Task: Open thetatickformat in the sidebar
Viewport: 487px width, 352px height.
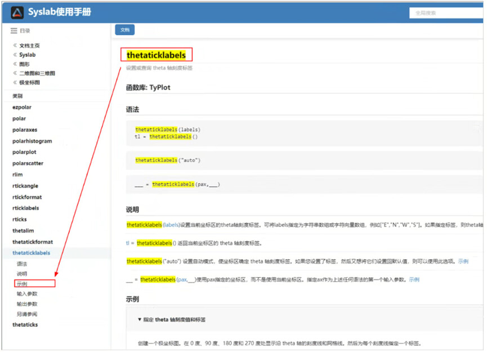Action: click(33, 242)
